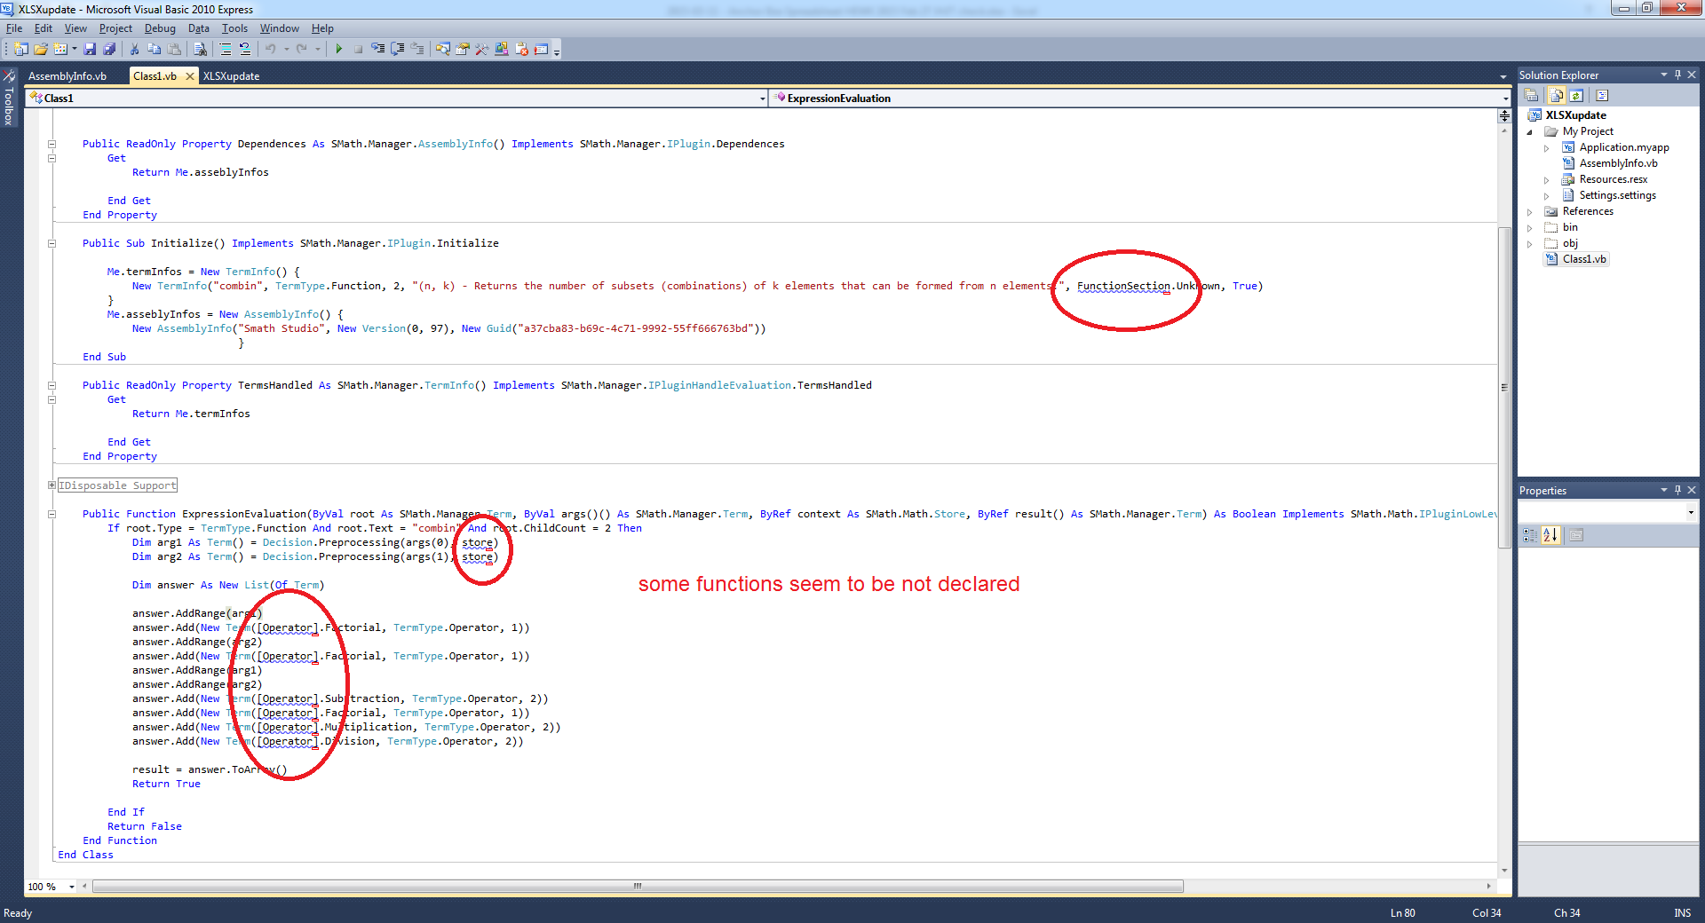Viewport: 1705px width, 923px height.
Task: Click the Open File folder icon
Action: pos(41,50)
